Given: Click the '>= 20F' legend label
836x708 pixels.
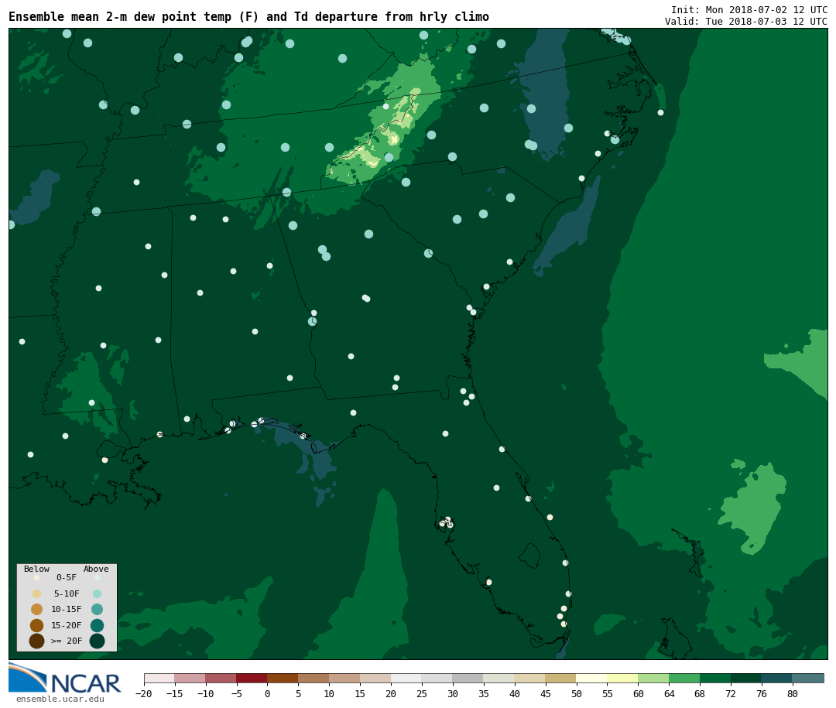Looking at the screenshot, I should point(66,641).
